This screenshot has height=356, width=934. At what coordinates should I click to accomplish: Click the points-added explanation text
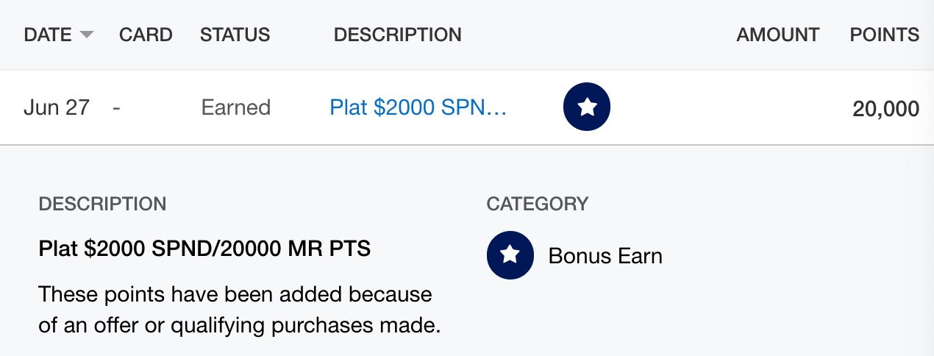[239, 310]
